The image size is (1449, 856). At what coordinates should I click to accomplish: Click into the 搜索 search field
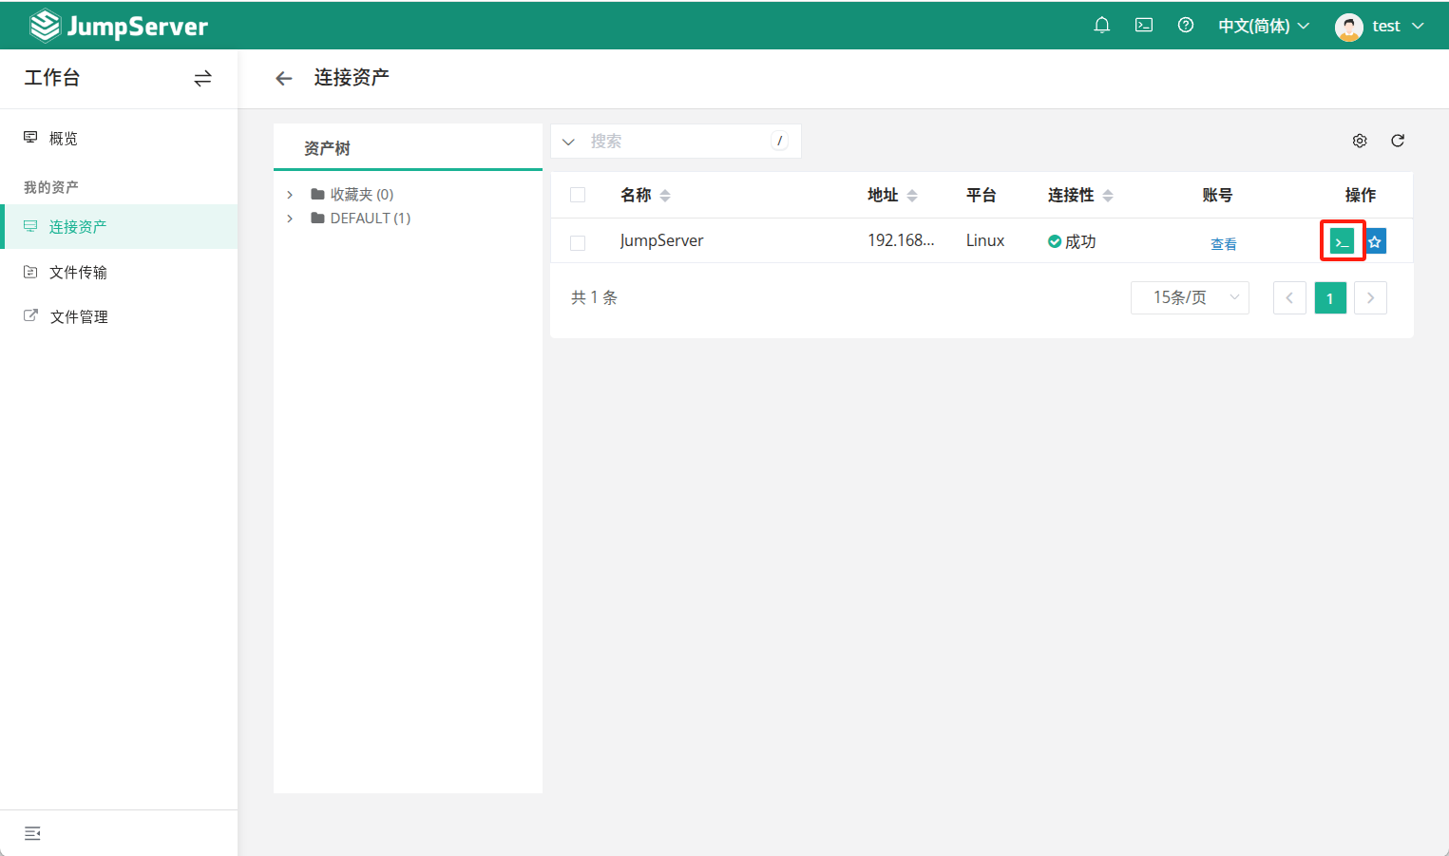coord(677,142)
